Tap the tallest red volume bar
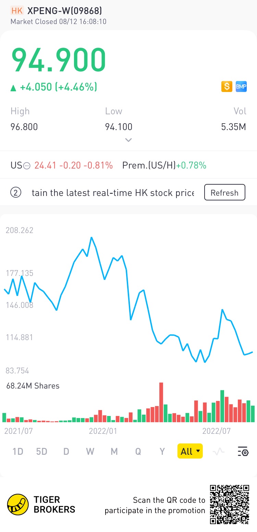 pyautogui.click(x=161, y=402)
